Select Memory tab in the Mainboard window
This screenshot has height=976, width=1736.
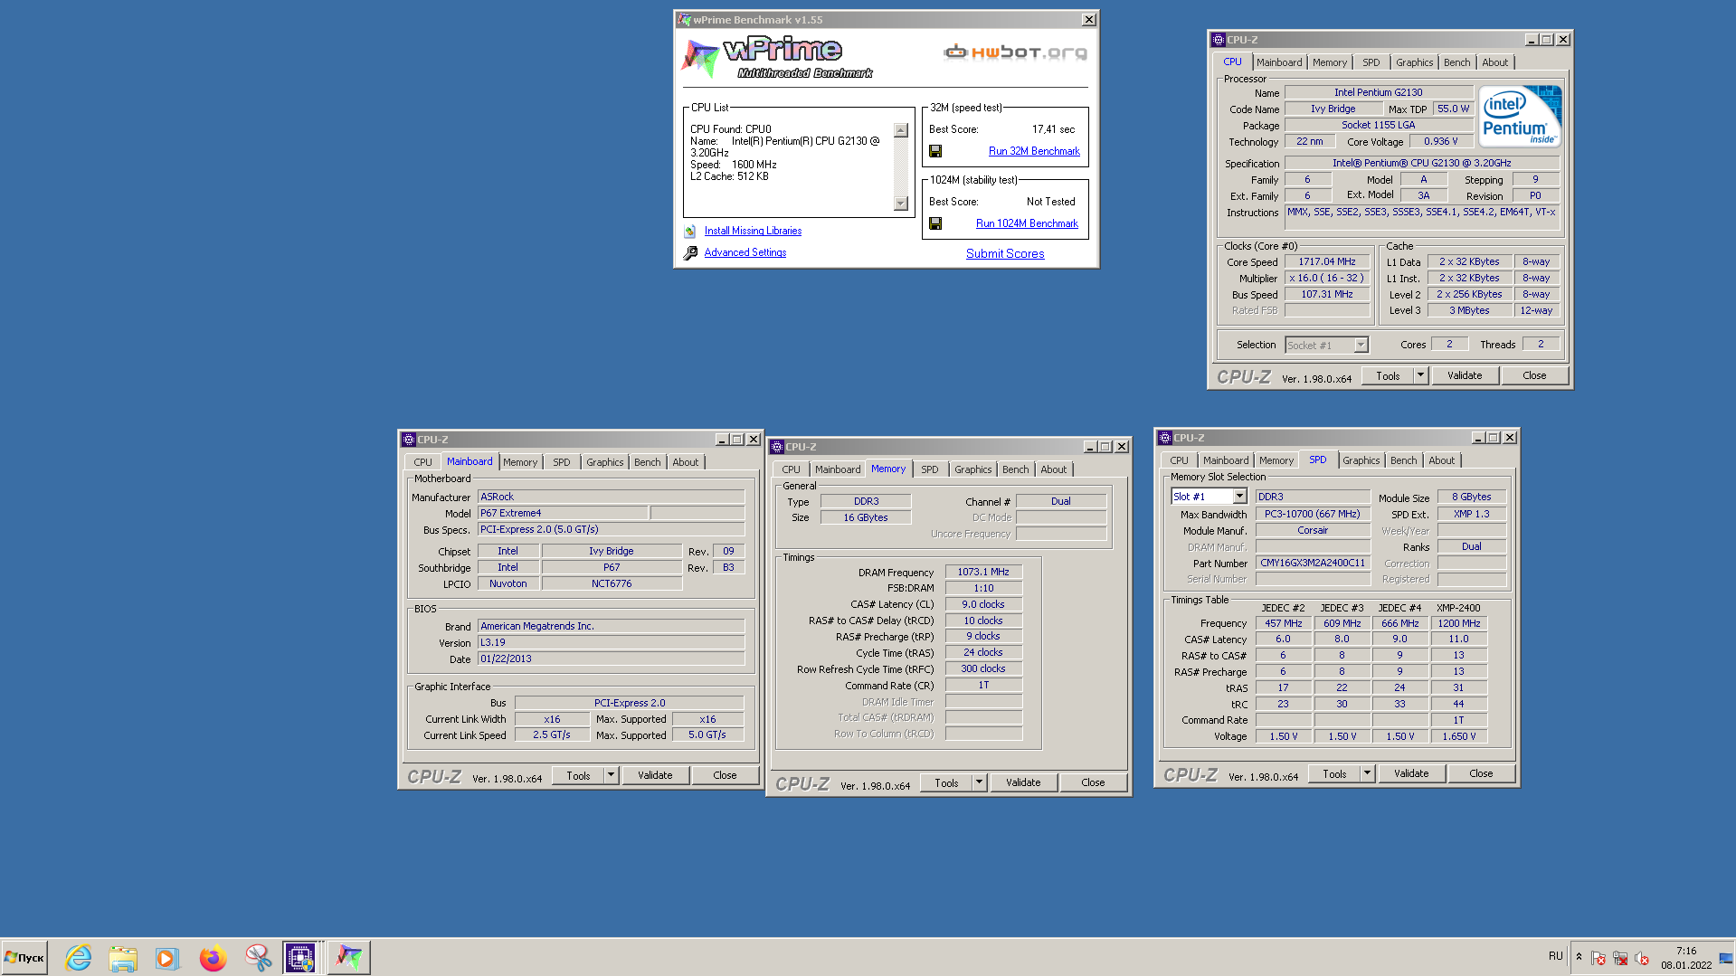[520, 462]
